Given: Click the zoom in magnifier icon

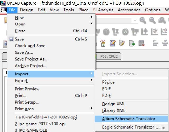Looking at the screenshot, I should (143, 20).
